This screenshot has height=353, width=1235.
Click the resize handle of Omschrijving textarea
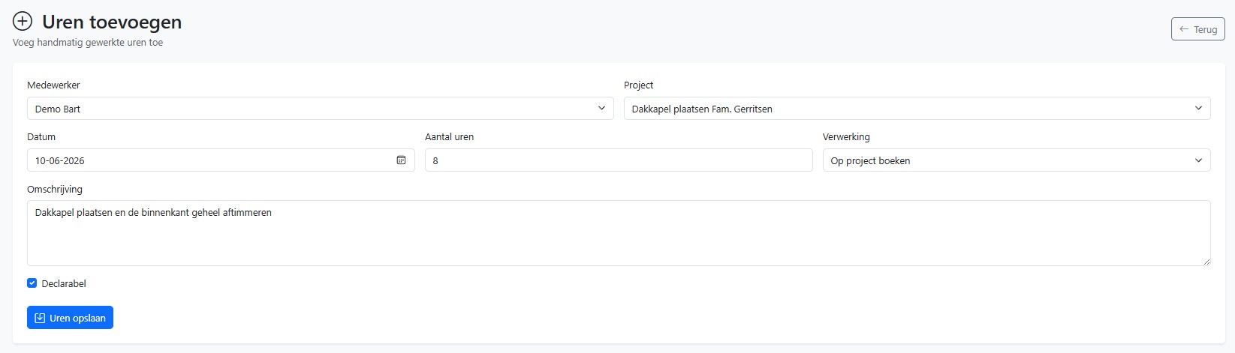point(1206,261)
